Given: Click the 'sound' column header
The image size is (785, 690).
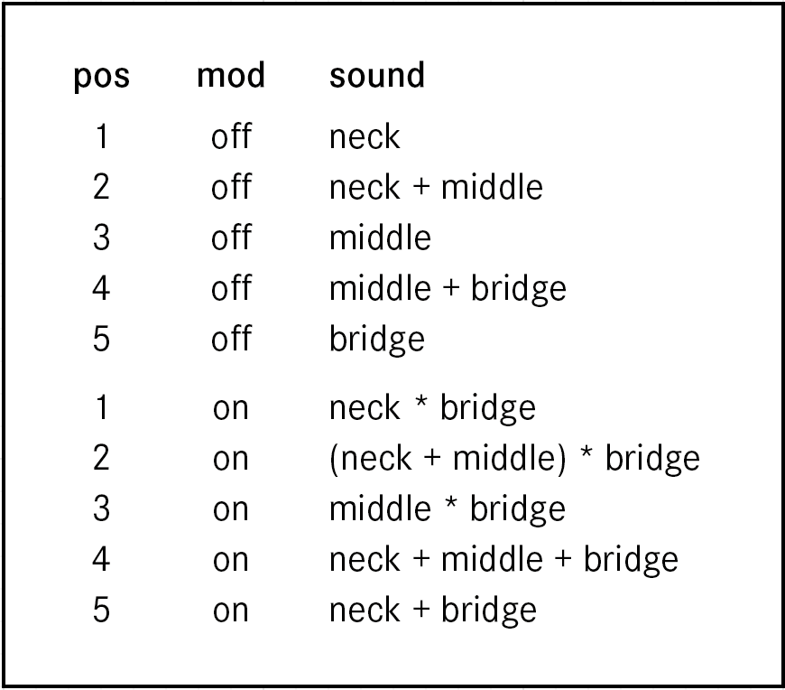Looking at the screenshot, I should pos(377,75).
